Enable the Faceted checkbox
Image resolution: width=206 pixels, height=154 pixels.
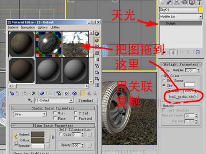(76, 118)
